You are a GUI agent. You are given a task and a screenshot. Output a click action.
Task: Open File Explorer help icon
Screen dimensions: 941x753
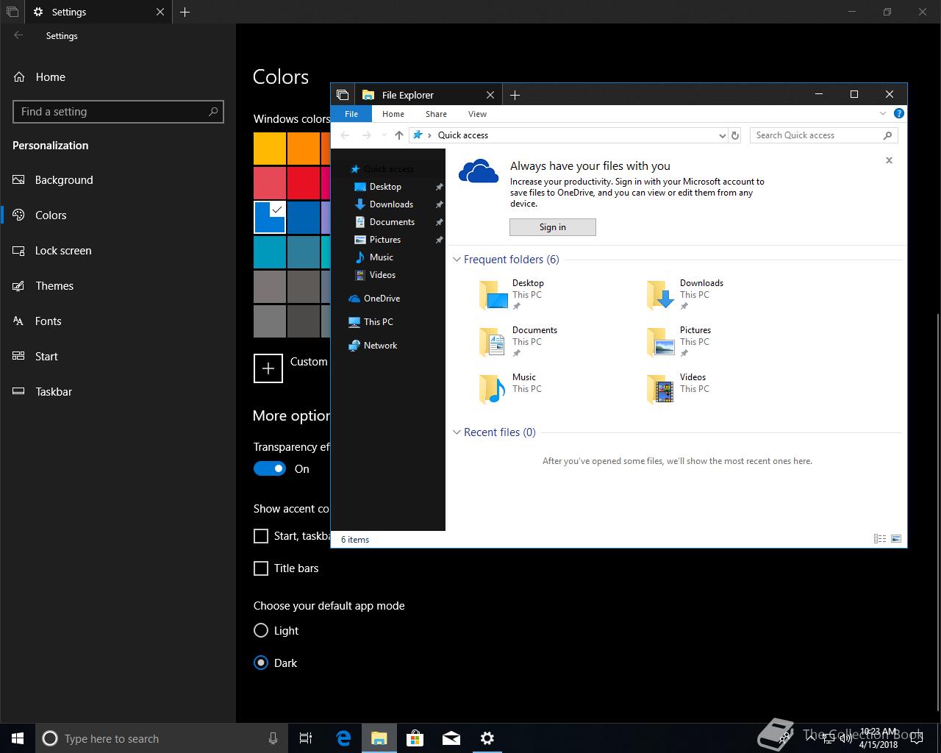[x=898, y=114]
